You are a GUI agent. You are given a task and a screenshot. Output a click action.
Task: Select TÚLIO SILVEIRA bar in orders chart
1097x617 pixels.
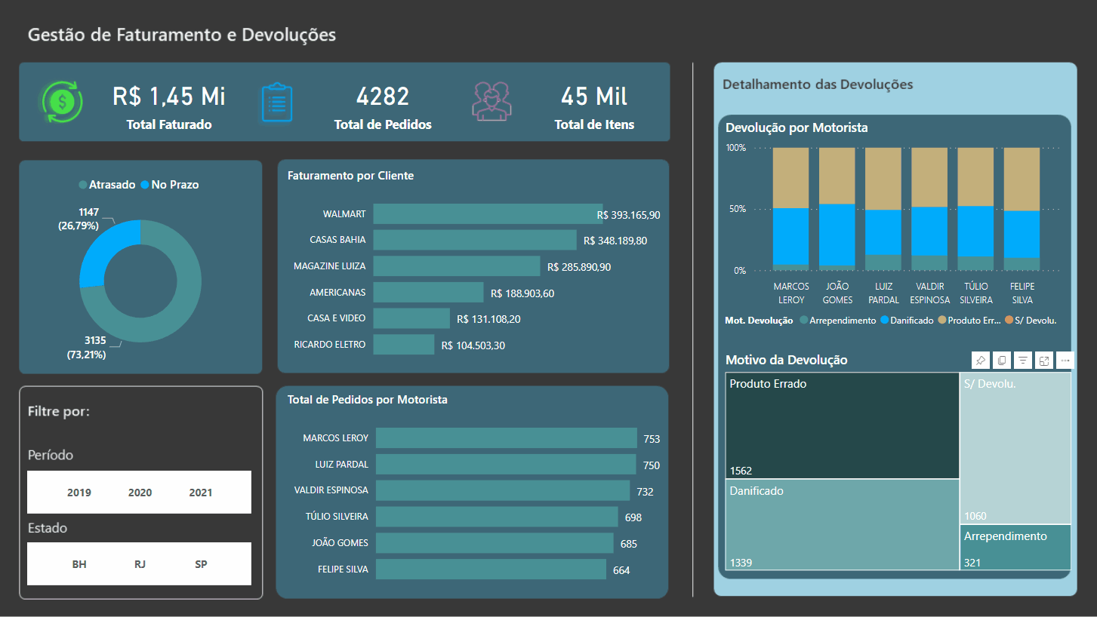pyautogui.click(x=497, y=517)
